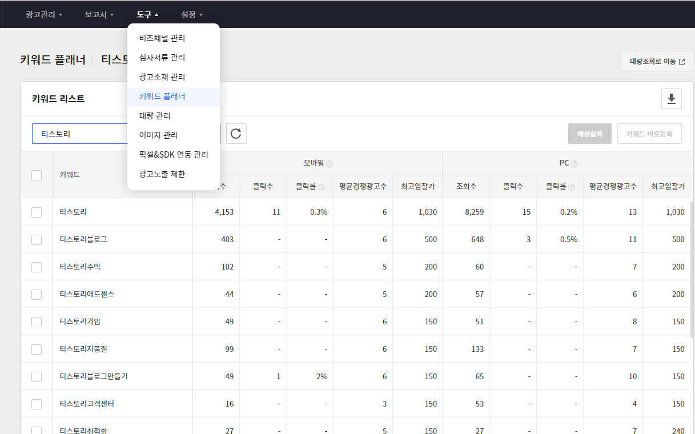Open the 설정 dropdown menu

(192, 14)
